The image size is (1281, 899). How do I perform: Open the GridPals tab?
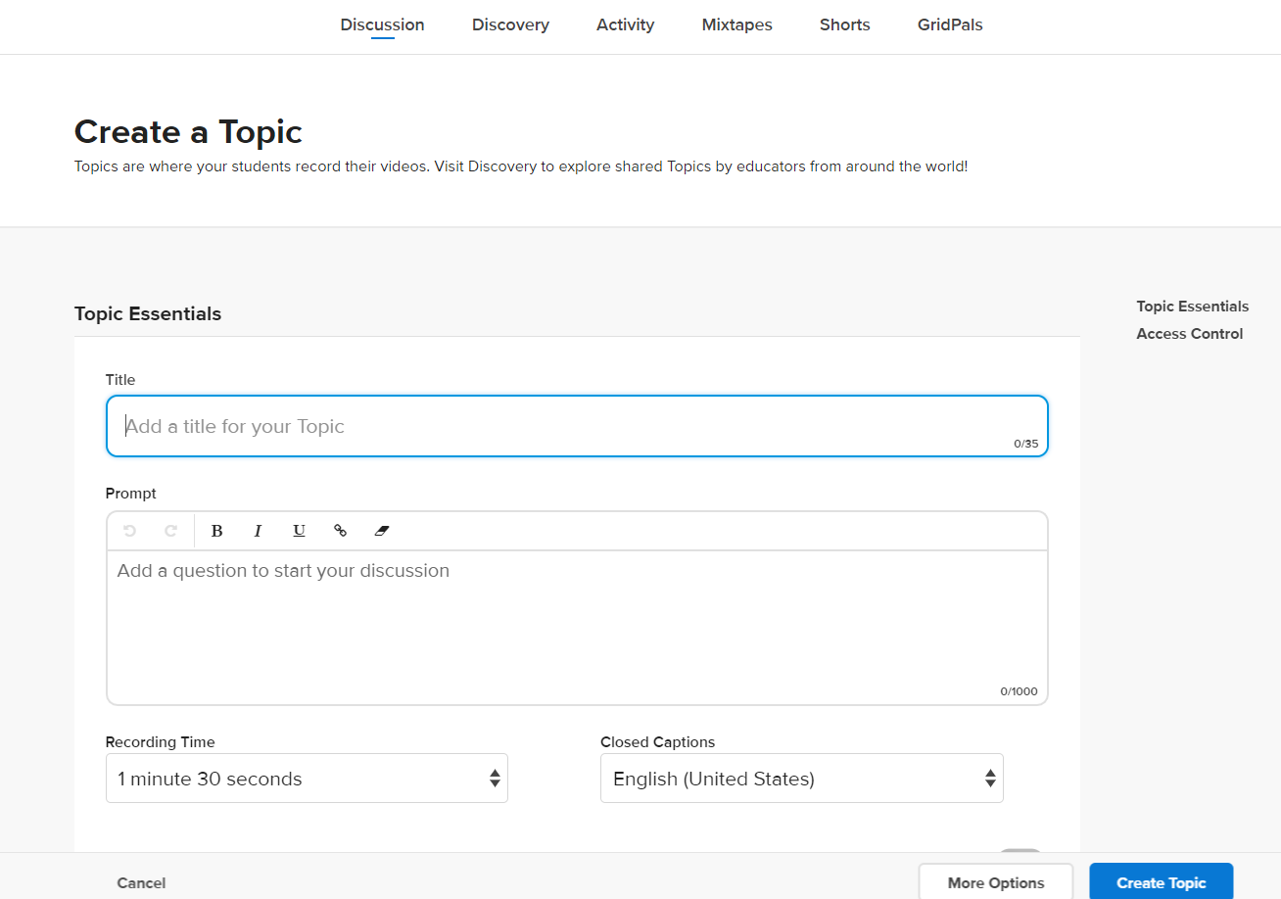[x=950, y=25]
